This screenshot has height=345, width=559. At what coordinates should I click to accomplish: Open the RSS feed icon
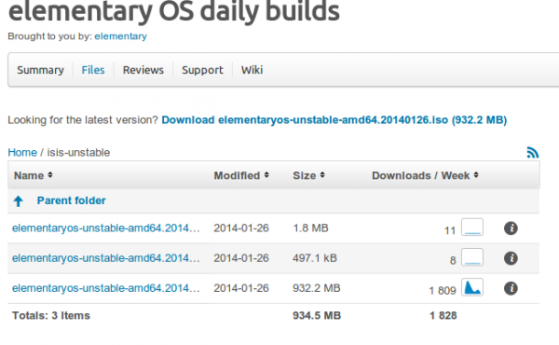[x=533, y=152]
